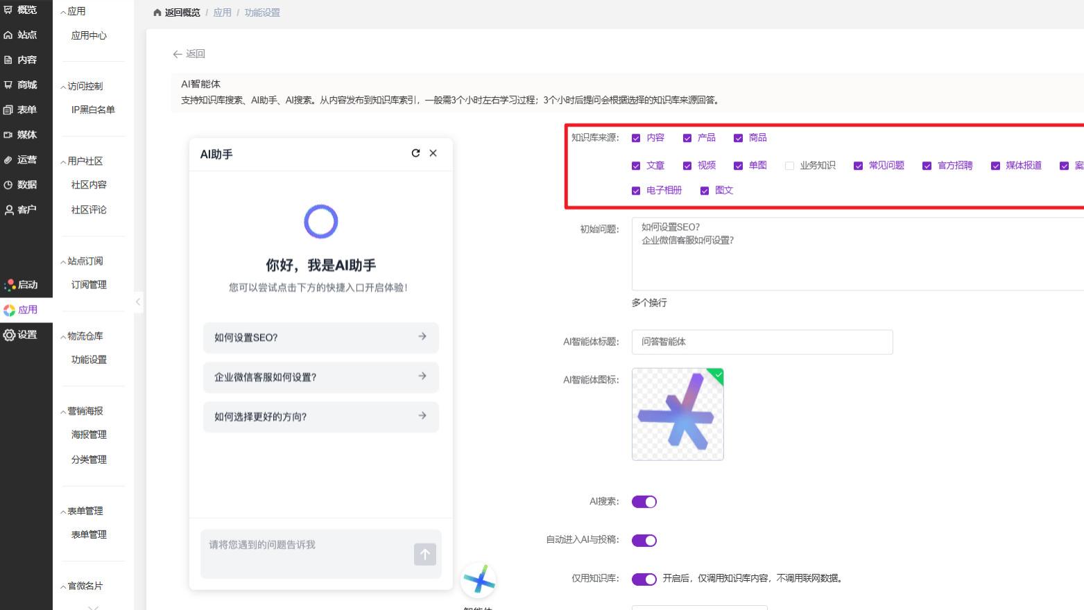The image size is (1084, 610).
Task: Disable the 仅用知识库 toggle
Action: pos(644,579)
